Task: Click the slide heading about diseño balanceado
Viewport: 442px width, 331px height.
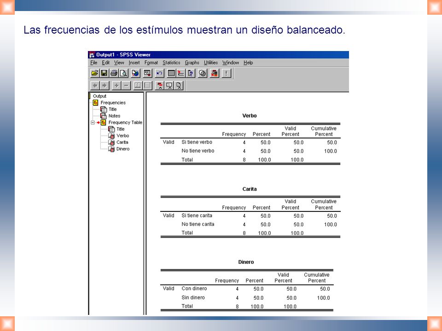Action: [x=184, y=30]
